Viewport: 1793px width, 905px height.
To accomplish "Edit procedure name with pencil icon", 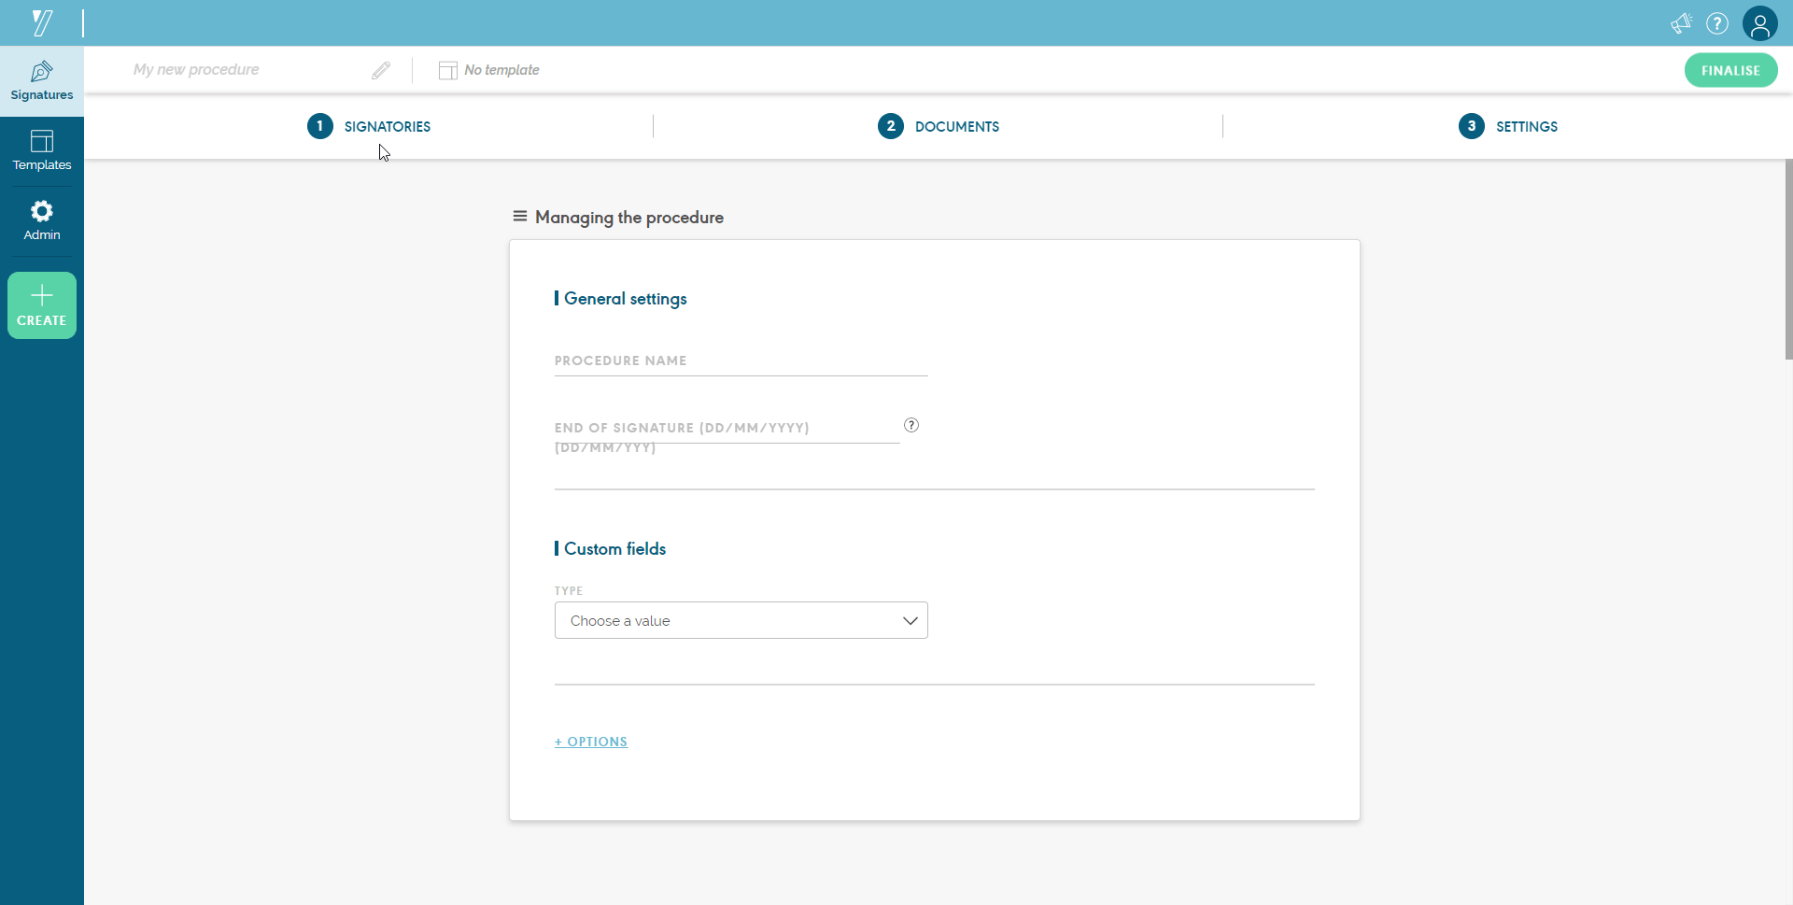I will [x=381, y=70].
